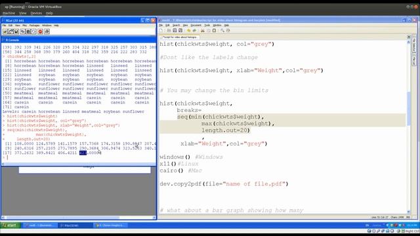Image resolution: width=420 pixels, height=236 pixels.
Task: Click the editor vertical scrollbar thumb
Action: point(408,109)
